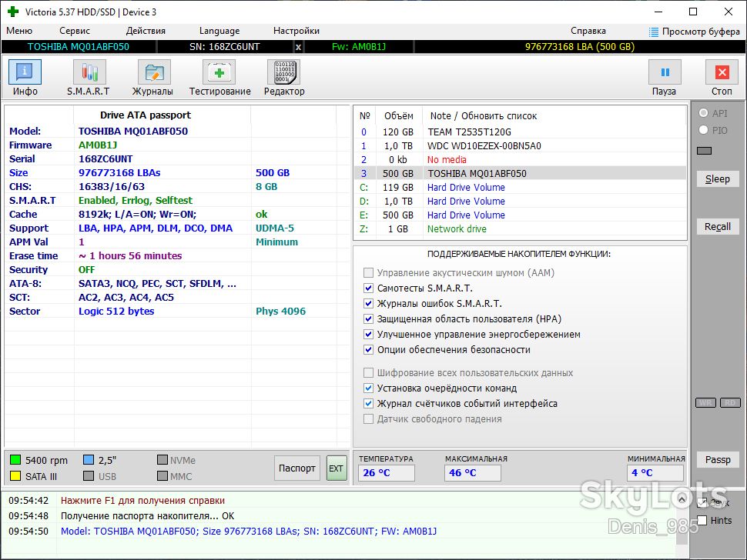Click the Паспорт button
The image size is (747, 560).
[296, 468]
